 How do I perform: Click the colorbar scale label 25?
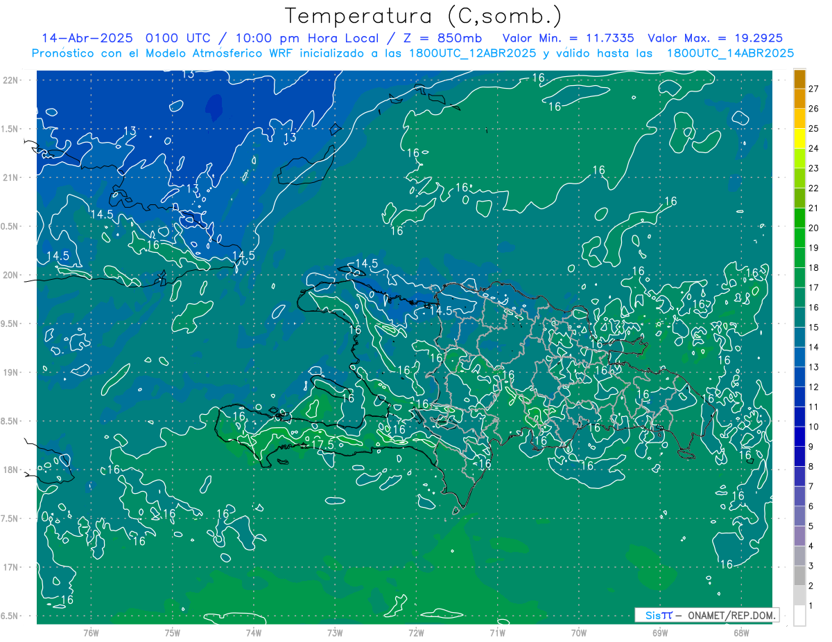[x=813, y=129]
